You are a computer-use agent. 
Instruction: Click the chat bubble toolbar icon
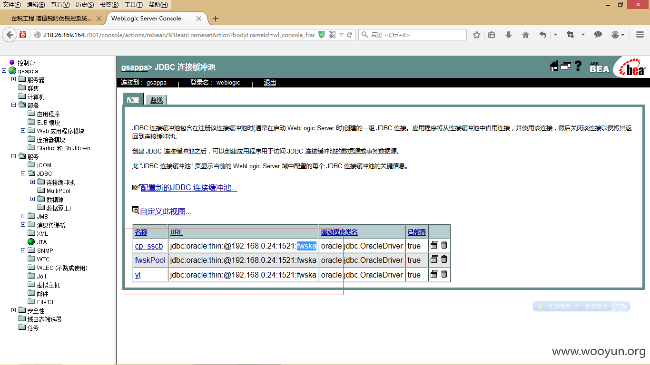598,35
